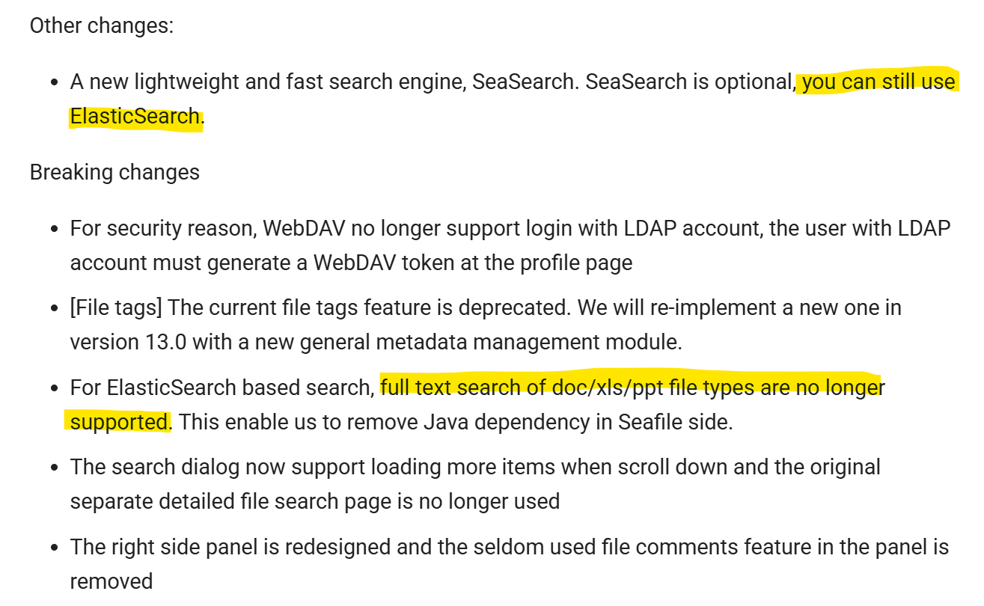Click the final word "removed"

point(111,581)
